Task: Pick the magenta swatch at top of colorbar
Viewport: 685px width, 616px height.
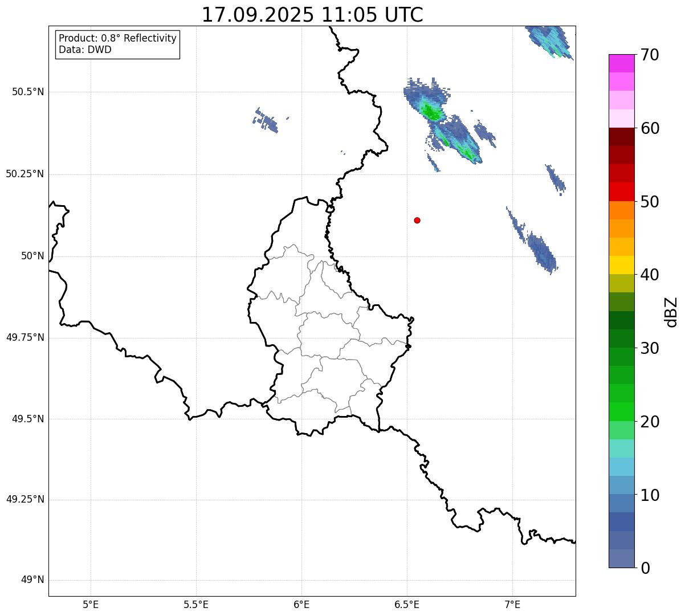Action: tap(621, 63)
